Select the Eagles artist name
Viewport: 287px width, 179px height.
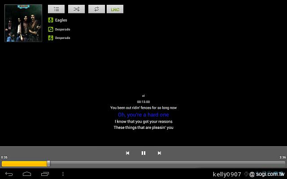tap(61, 20)
